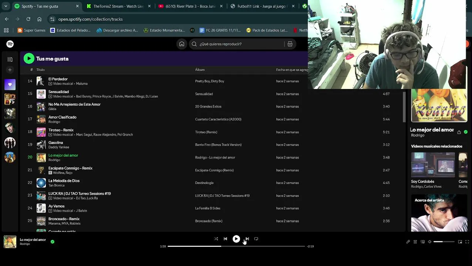Select the track Amor Clasificado
The height and width of the screenshot is (266, 472).
click(x=62, y=117)
